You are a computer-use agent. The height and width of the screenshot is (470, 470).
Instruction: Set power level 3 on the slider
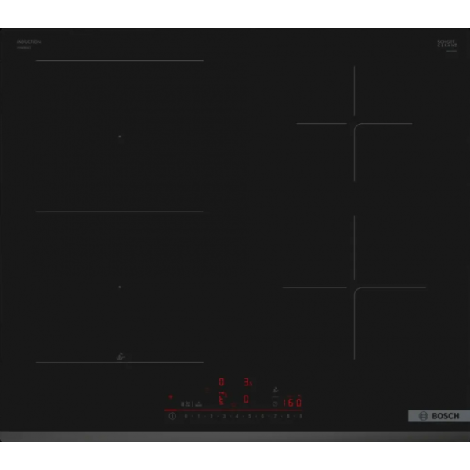pyautogui.click(x=224, y=416)
